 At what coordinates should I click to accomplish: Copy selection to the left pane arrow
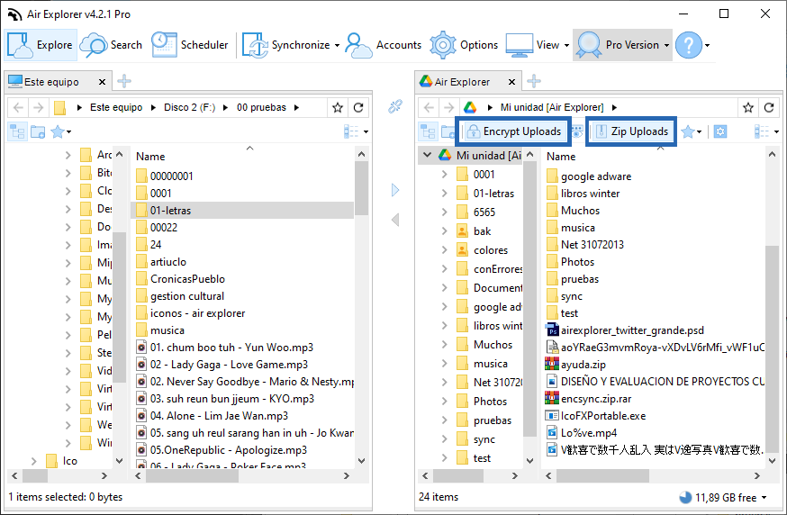pos(395,220)
